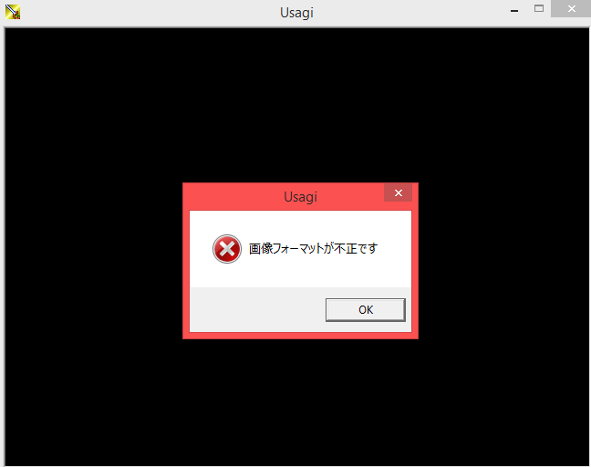Image resolution: width=591 pixels, height=467 pixels.
Task: Click black canvas left of error dialog
Action: click(94, 261)
